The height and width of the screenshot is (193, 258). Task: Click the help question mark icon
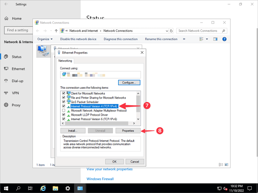(224, 39)
